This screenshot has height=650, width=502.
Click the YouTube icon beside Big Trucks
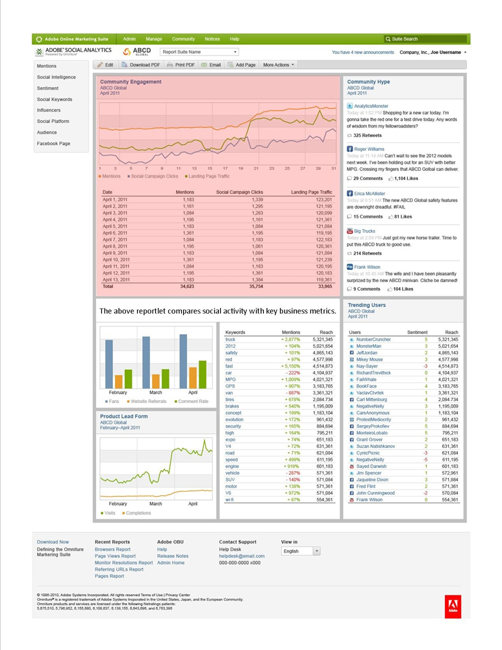click(349, 231)
